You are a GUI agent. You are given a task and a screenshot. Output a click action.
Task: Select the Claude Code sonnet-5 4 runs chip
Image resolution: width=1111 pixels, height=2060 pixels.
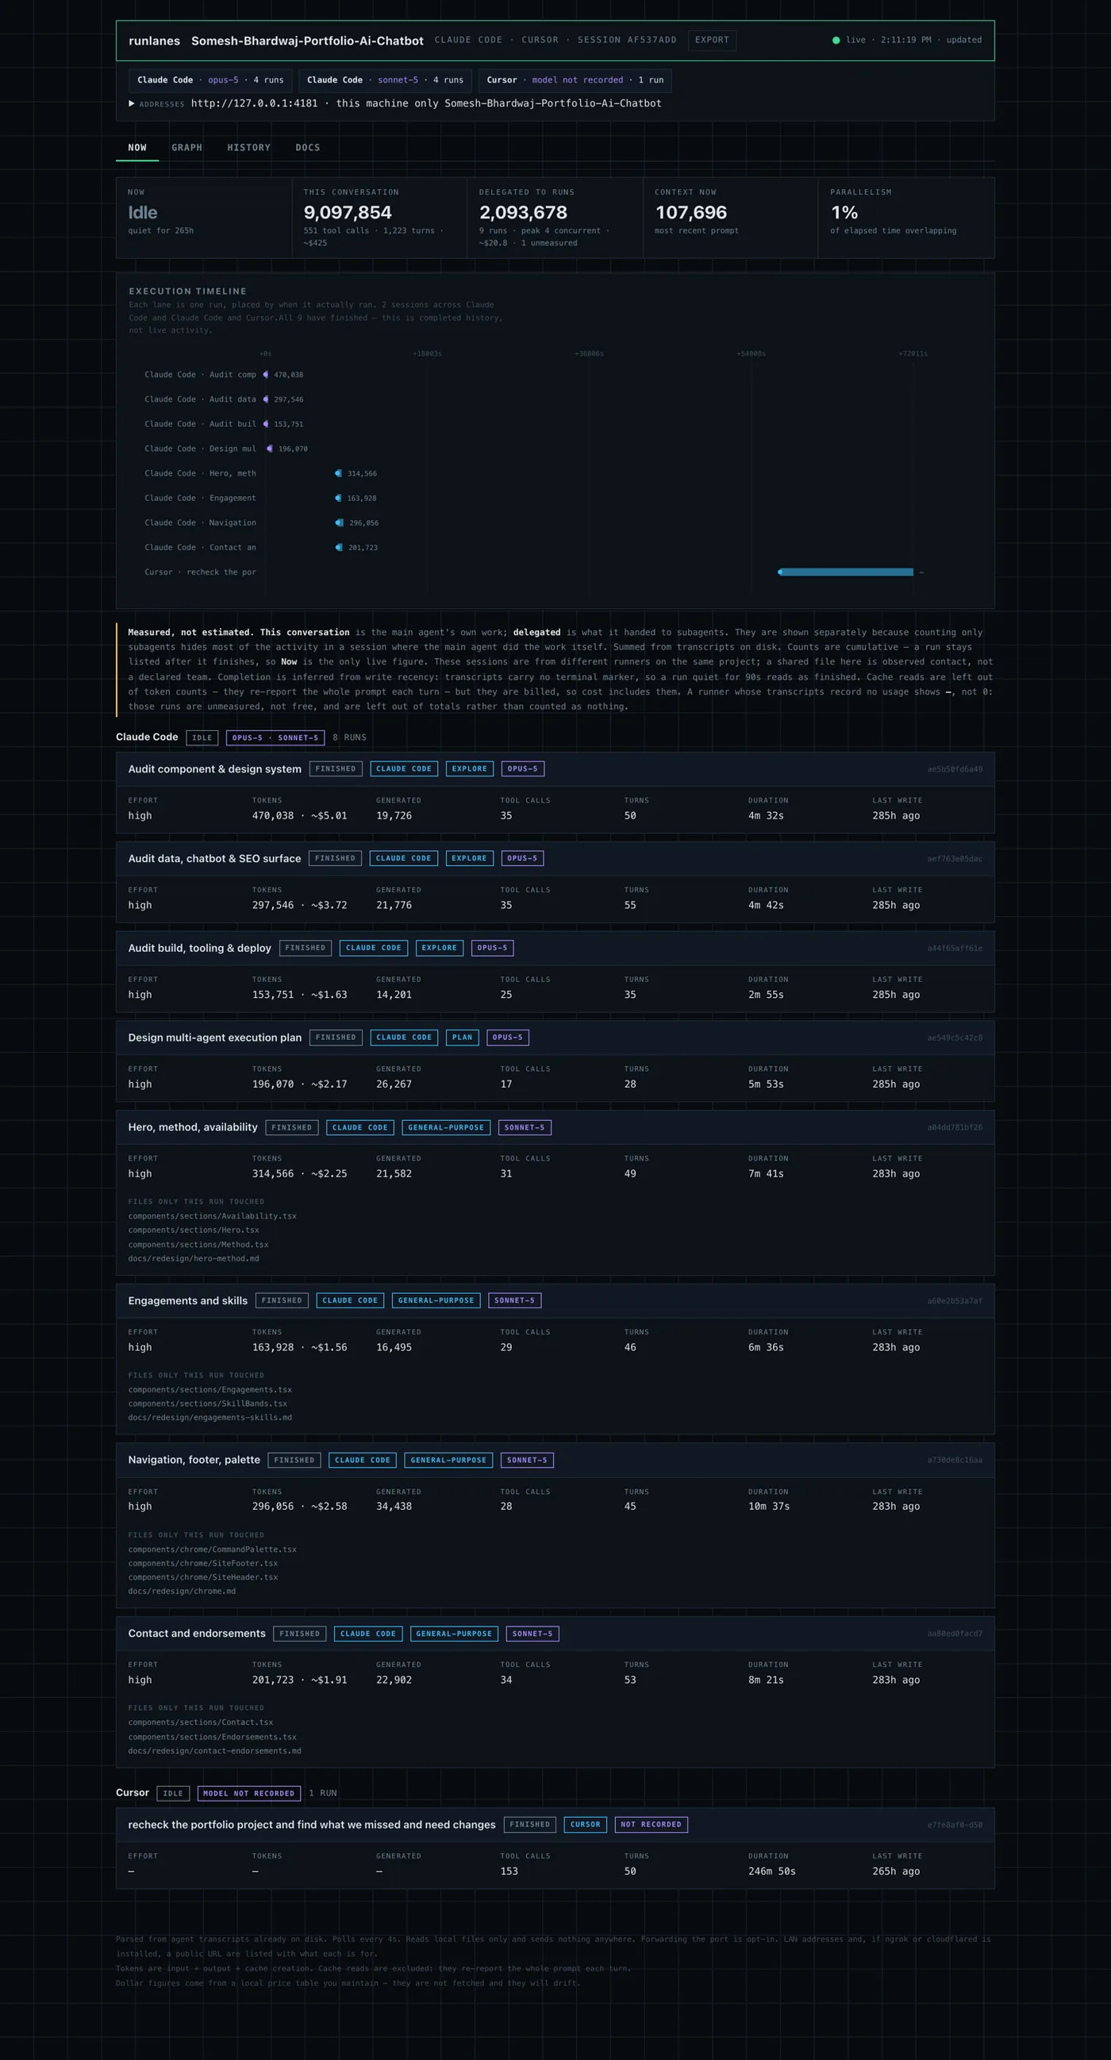click(x=385, y=80)
